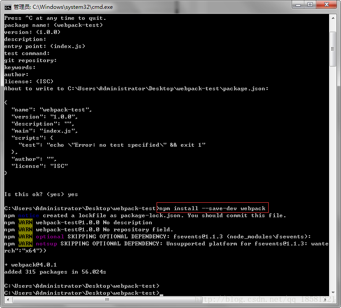Click the magenta 'notsup' word
This screenshot has height=308, width=341.
(x=46, y=244)
